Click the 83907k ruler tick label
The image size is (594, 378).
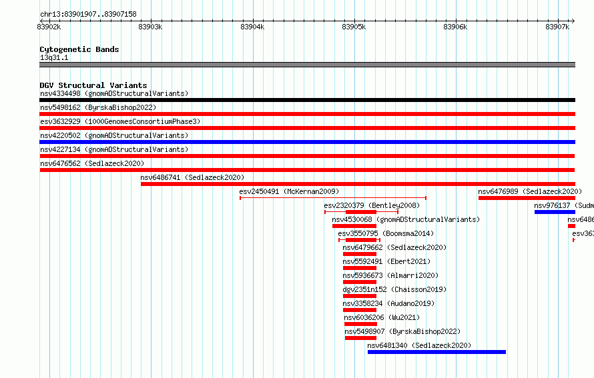(557, 27)
